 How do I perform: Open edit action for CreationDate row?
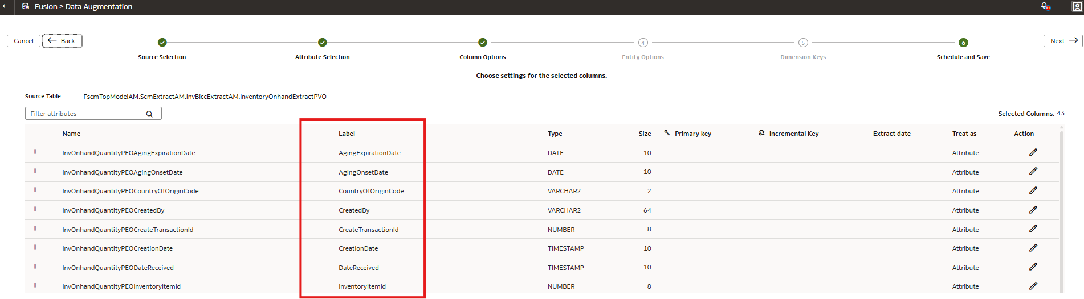tap(1033, 248)
